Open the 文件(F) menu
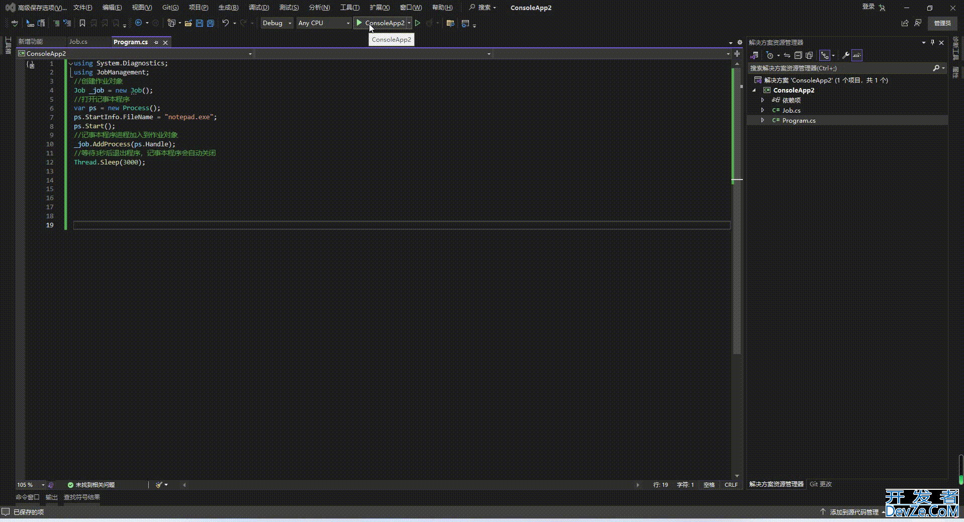 [x=83, y=8]
